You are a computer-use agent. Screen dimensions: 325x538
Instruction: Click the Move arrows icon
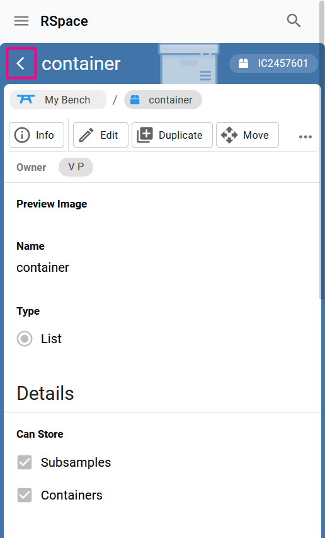click(x=229, y=135)
